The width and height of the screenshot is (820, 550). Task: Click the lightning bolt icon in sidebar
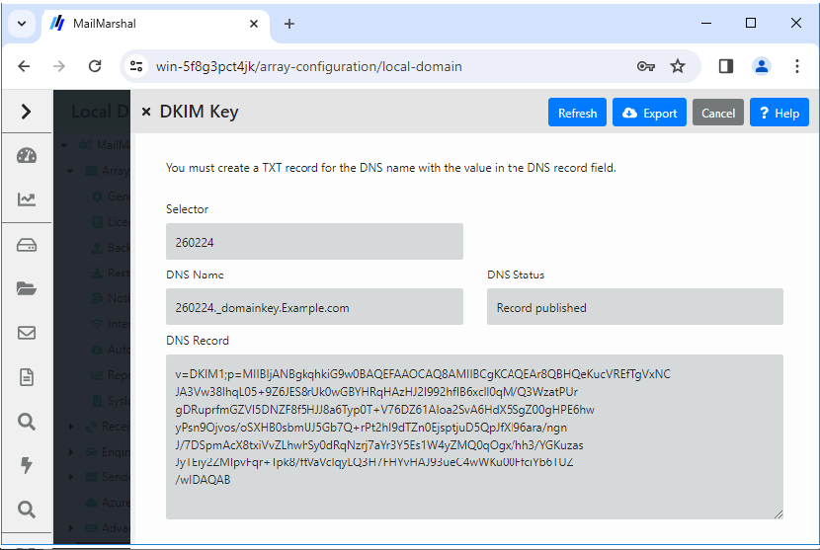tap(26, 465)
